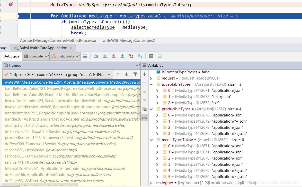The width and height of the screenshot is (302, 187).
Task: Select the BabyHealthCareApplication debug session tab
Action: [43, 48]
